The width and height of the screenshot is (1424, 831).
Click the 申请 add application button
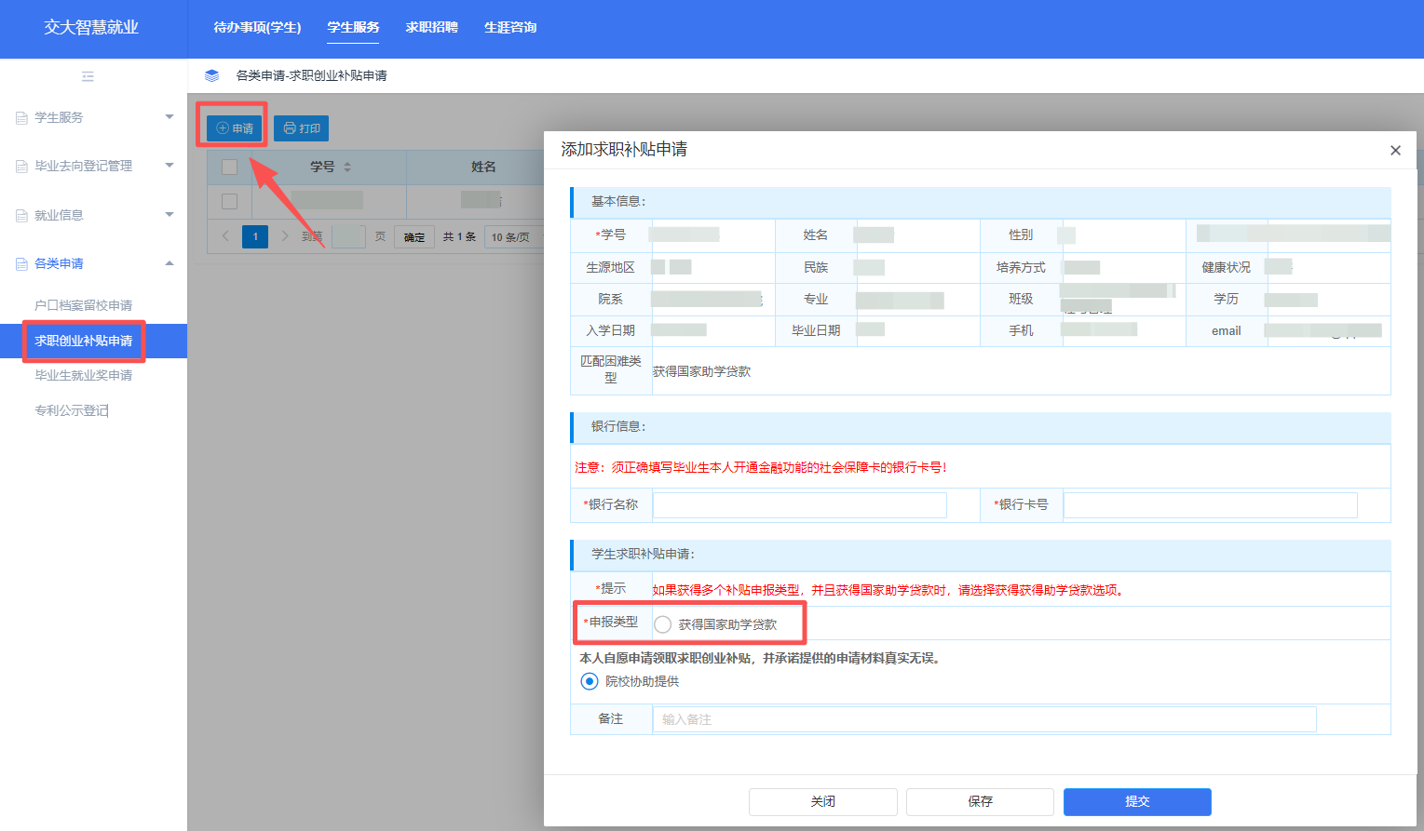click(235, 128)
